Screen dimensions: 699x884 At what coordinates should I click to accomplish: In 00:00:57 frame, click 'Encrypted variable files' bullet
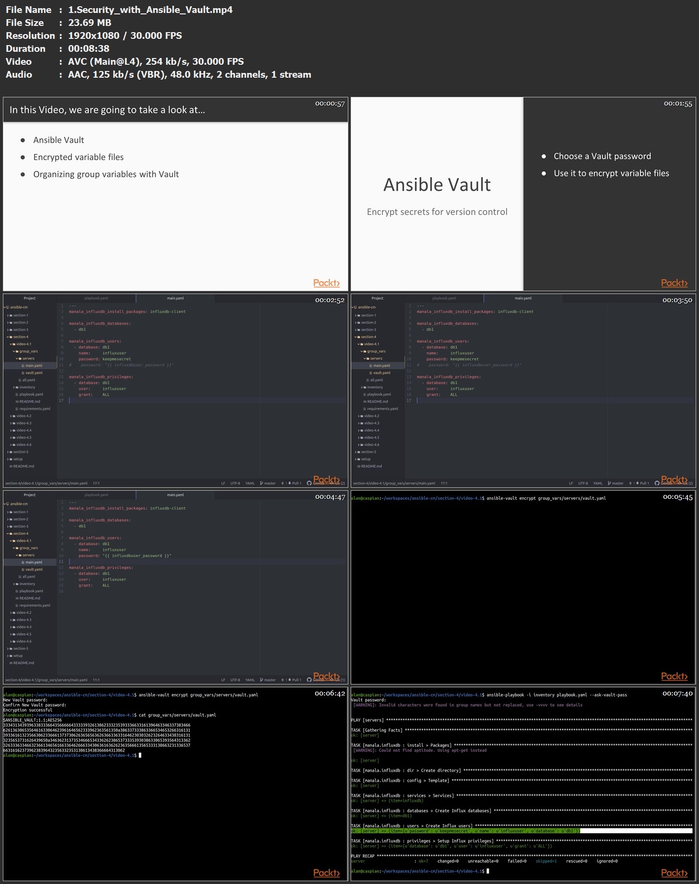78,157
